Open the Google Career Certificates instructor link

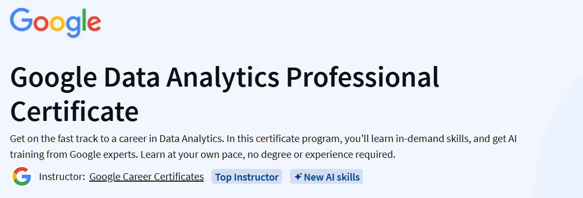[x=147, y=177]
